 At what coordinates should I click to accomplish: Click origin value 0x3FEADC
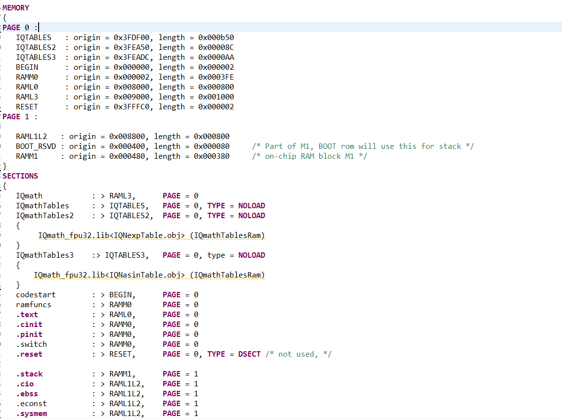pos(131,57)
